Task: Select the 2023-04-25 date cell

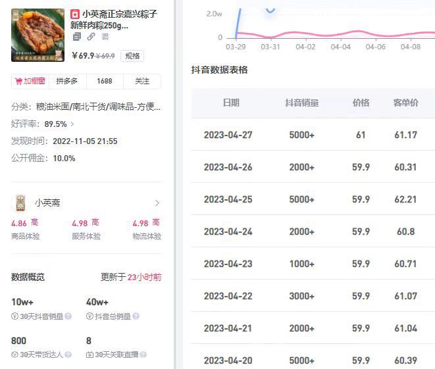Action: point(228,199)
